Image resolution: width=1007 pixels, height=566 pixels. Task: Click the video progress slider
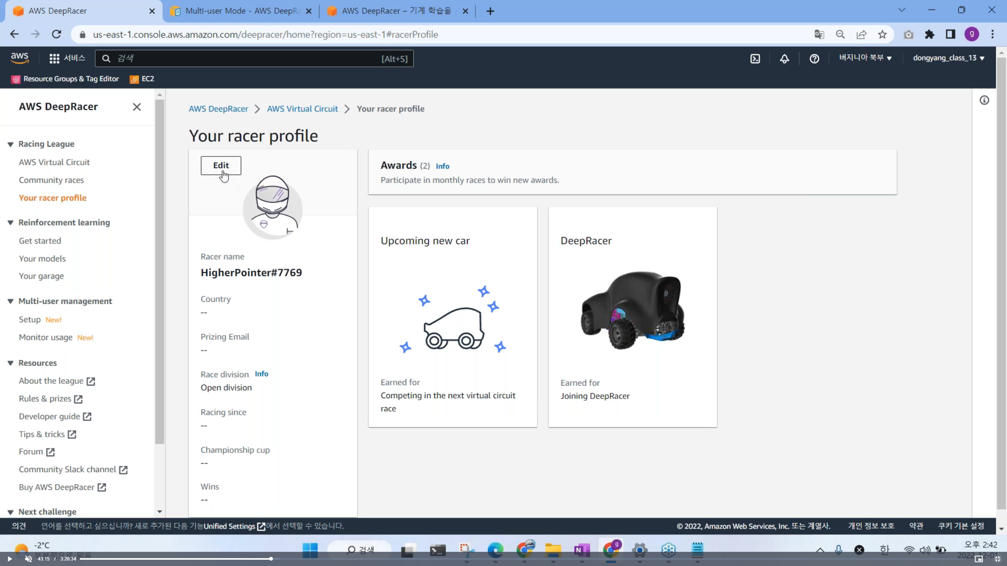click(271, 559)
